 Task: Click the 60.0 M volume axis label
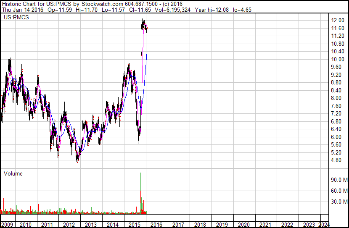pos(339,191)
